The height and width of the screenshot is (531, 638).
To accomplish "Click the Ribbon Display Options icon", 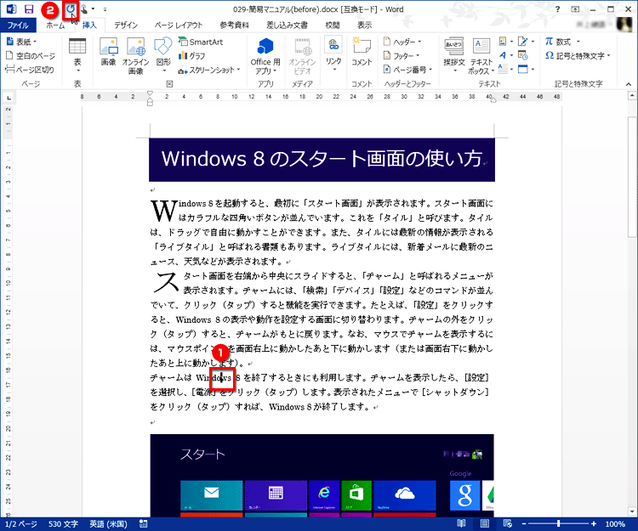I will [575, 9].
